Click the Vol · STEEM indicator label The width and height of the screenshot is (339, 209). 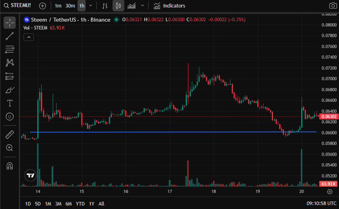point(35,28)
